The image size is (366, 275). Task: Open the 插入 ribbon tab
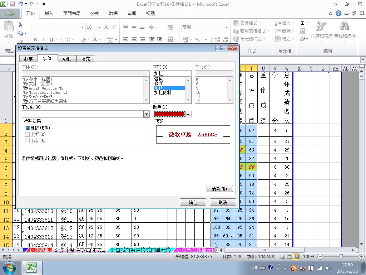coord(49,14)
